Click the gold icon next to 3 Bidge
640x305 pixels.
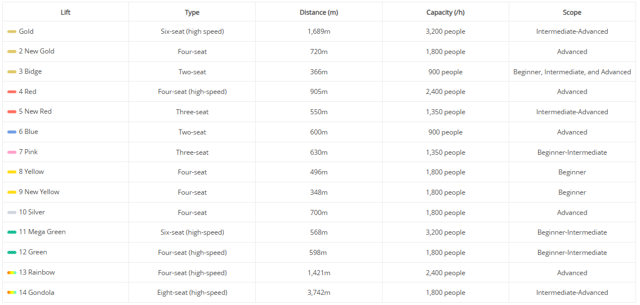coord(12,72)
